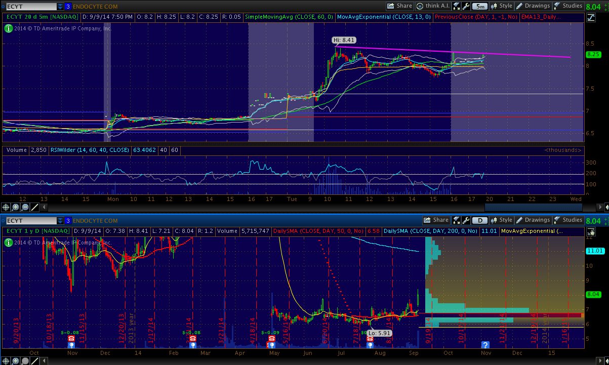Viewport: 609px width, 365px height.
Task: Open the Style menu of the upper chart
Action: click(x=501, y=6)
